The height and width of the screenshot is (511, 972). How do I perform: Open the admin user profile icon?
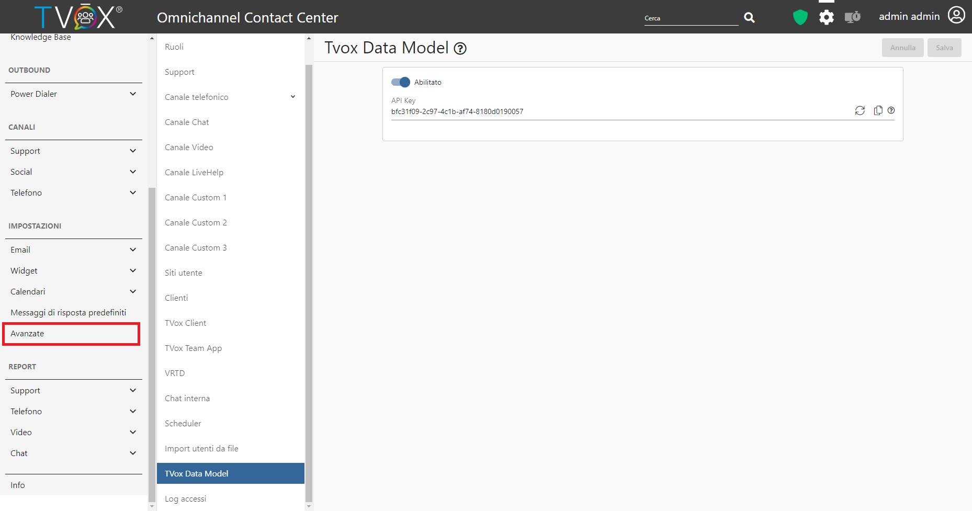click(x=956, y=15)
